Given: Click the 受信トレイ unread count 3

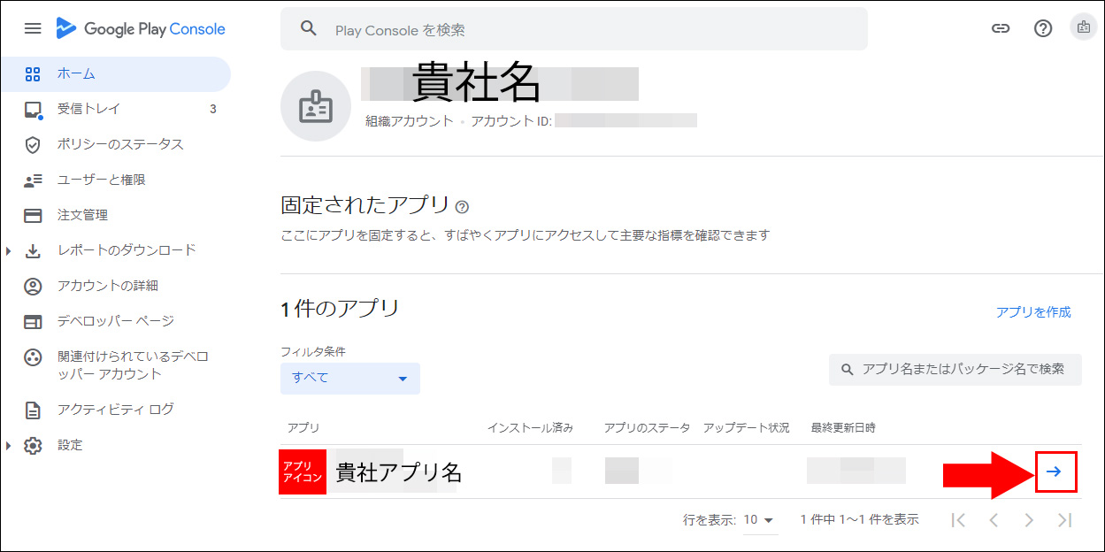Looking at the screenshot, I should coord(213,110).
